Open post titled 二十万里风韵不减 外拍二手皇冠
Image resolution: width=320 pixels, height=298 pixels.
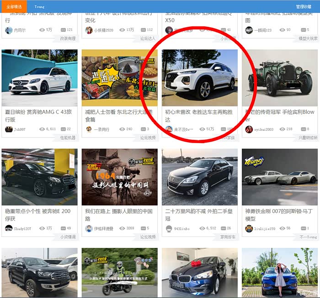click(x=199, y=215)
